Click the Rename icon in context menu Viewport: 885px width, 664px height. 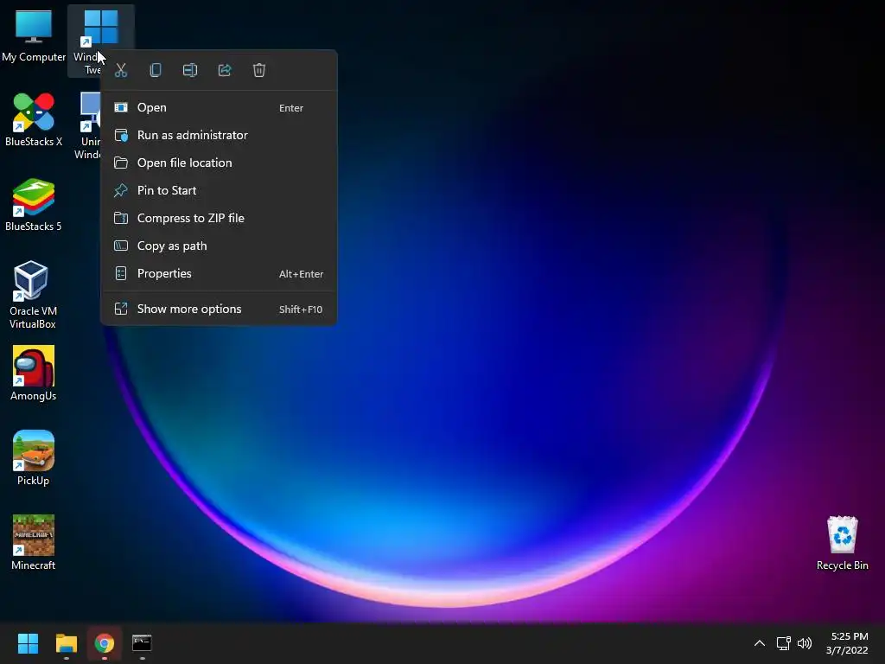click(190, 70)
